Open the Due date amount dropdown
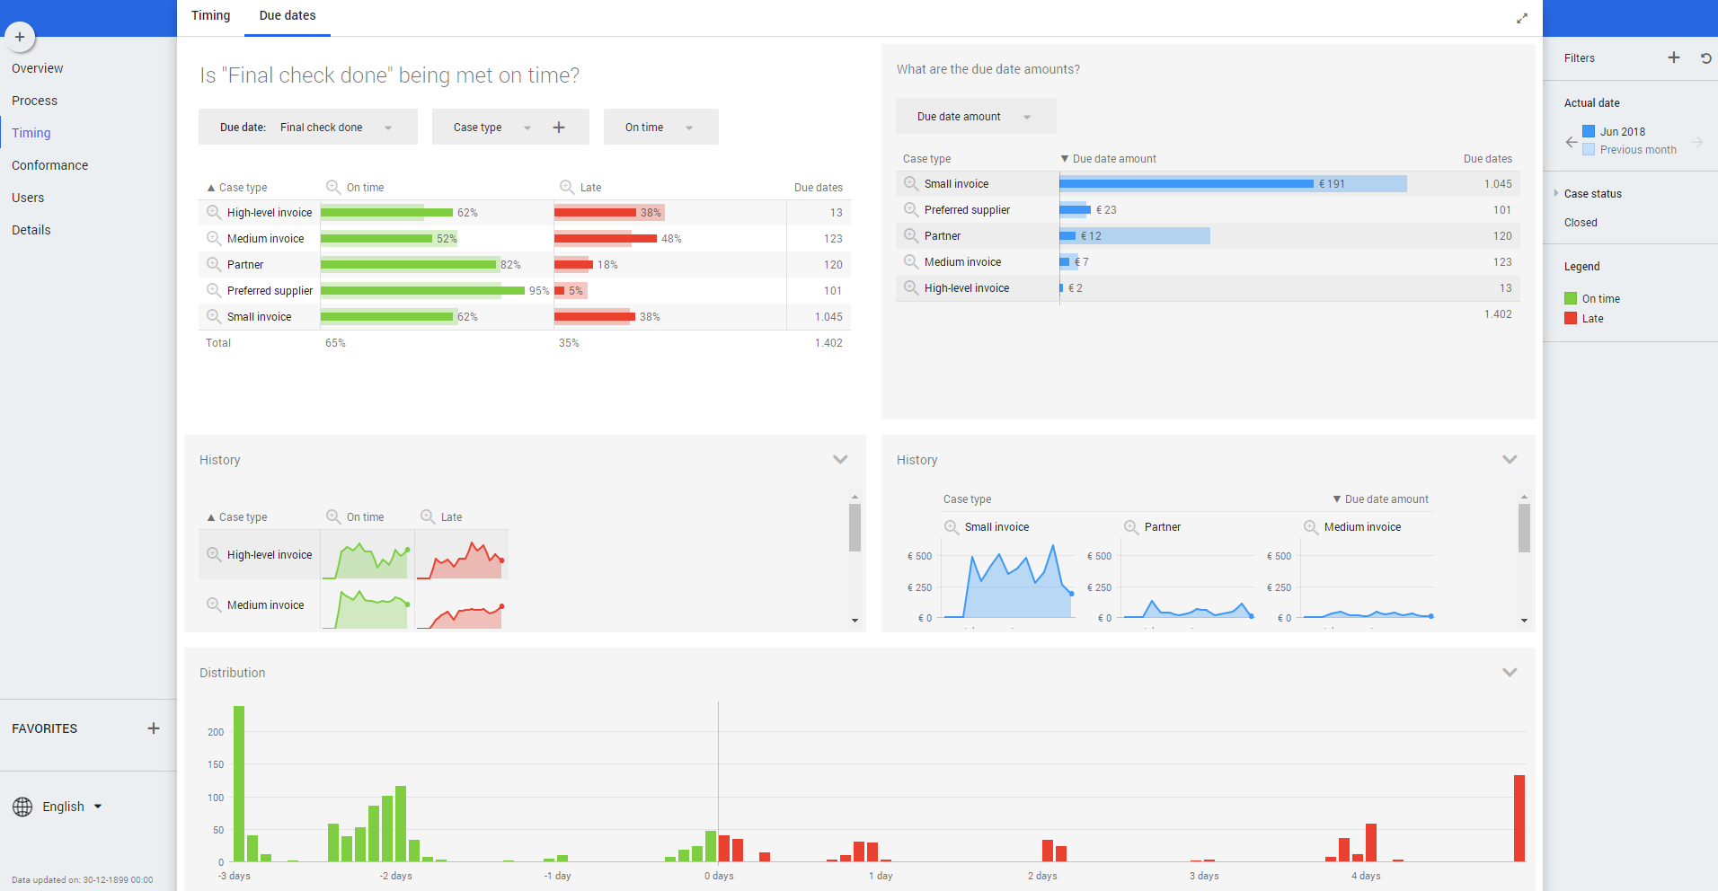This screenshot has width=1718, height=891. click(975, 117)
